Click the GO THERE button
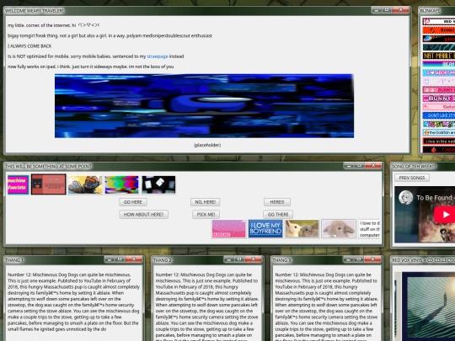The image size is (455, 341). coord(278,215)
